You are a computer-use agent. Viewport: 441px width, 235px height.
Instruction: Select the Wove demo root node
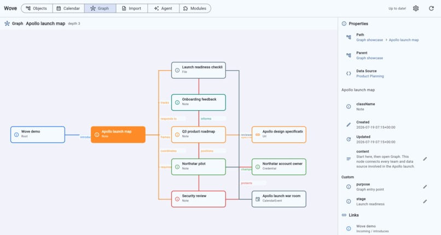tap(38, 135)
